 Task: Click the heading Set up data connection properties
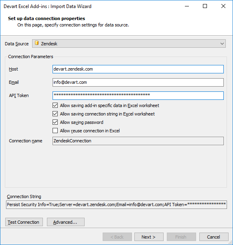click(47, 18)
